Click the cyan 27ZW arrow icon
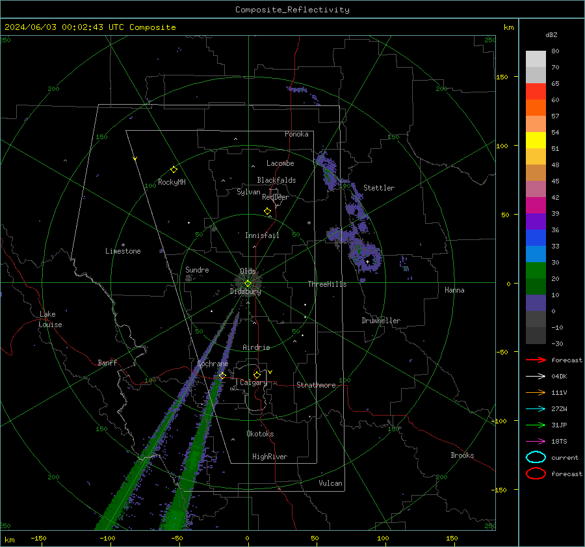 (x=536, y=409)
